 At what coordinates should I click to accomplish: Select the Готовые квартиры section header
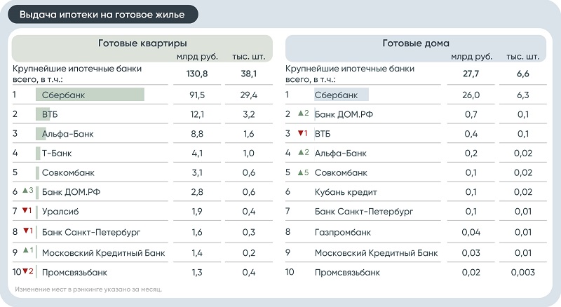[142, 43]
